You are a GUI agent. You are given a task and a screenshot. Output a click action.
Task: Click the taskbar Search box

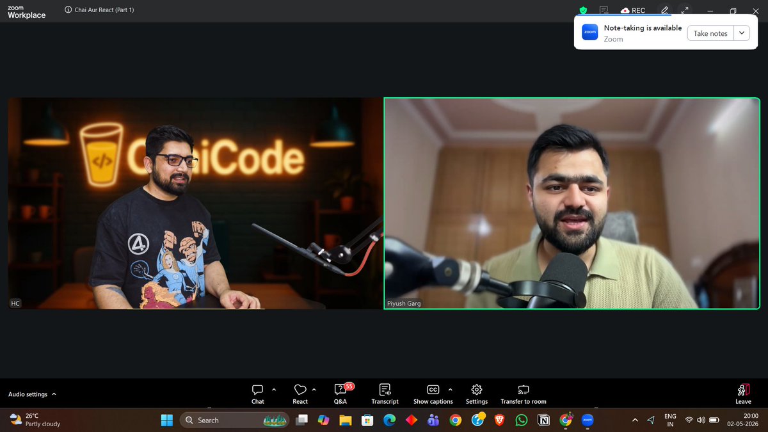[234, 420]
